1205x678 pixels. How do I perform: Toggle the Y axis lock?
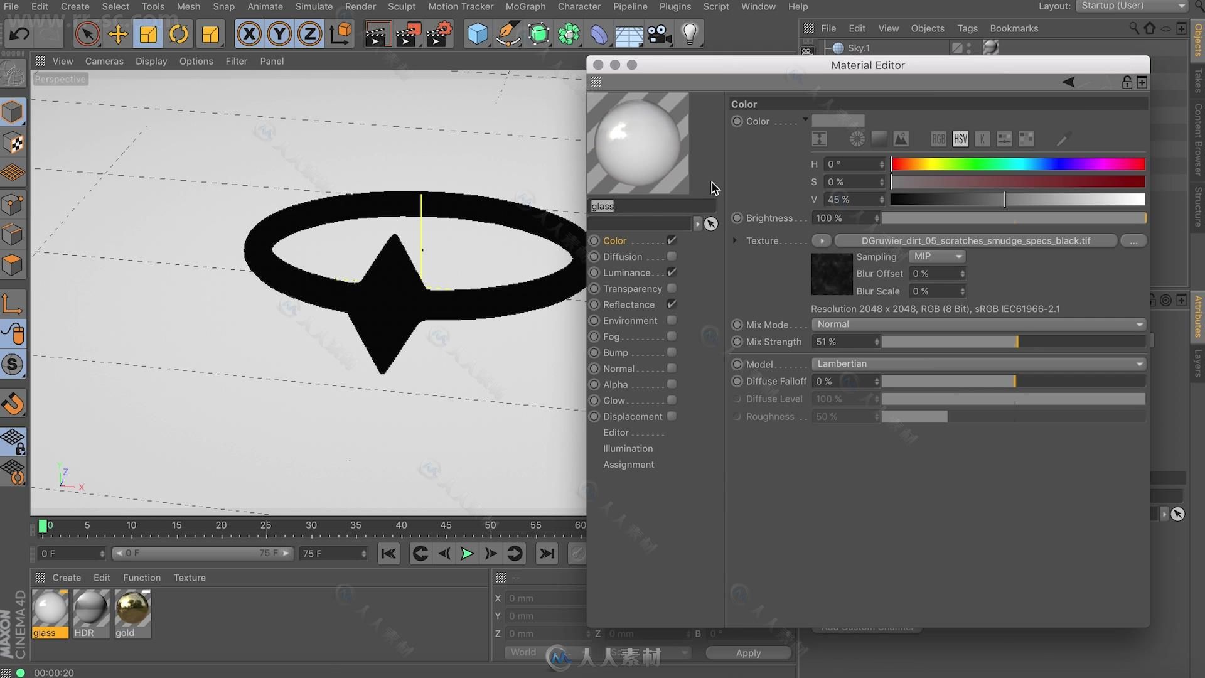[279, 34]
